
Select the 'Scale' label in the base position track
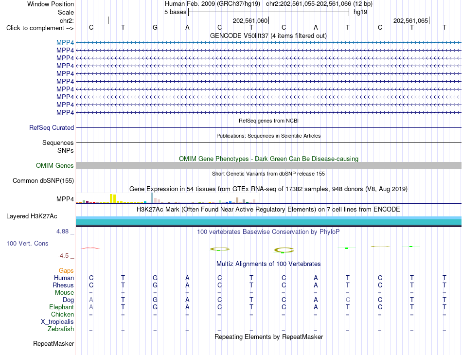click(x=66, y=12)
